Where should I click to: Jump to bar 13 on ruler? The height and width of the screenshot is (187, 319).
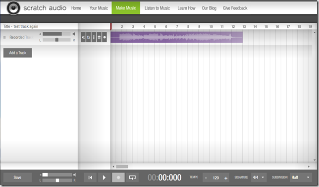click(x=244, y=27)
